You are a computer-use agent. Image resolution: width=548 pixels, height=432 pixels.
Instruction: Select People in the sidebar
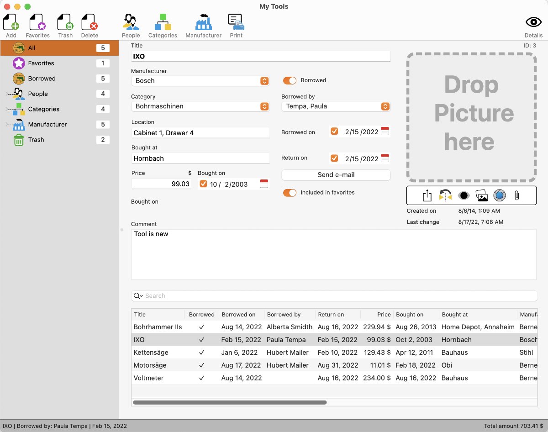pos(59,94)
